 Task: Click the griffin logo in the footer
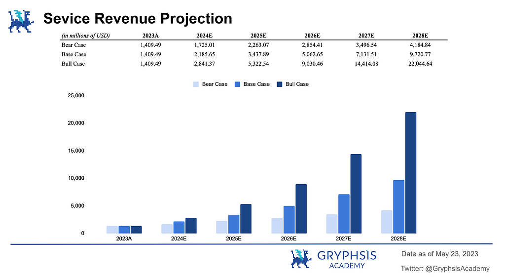(301, 259)
